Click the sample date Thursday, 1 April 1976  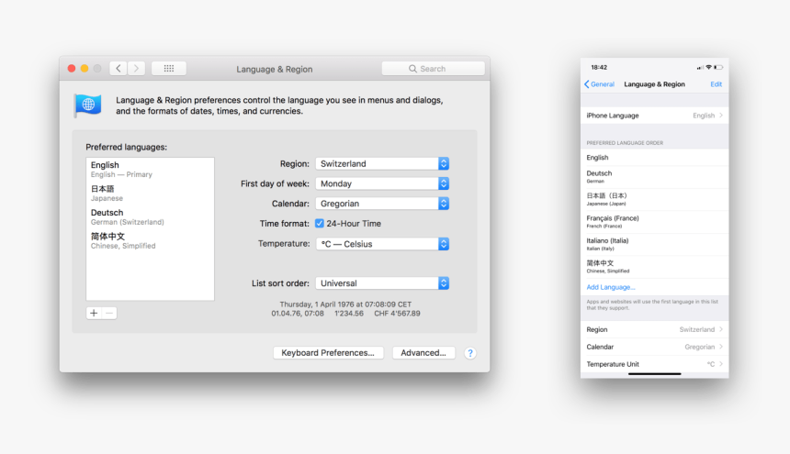coord(345,305)
